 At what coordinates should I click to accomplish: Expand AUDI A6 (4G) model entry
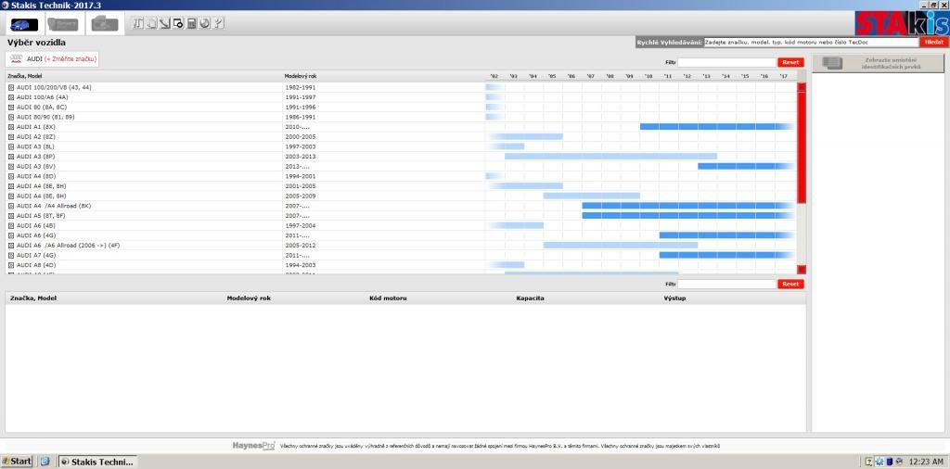(x=11, y=235)
